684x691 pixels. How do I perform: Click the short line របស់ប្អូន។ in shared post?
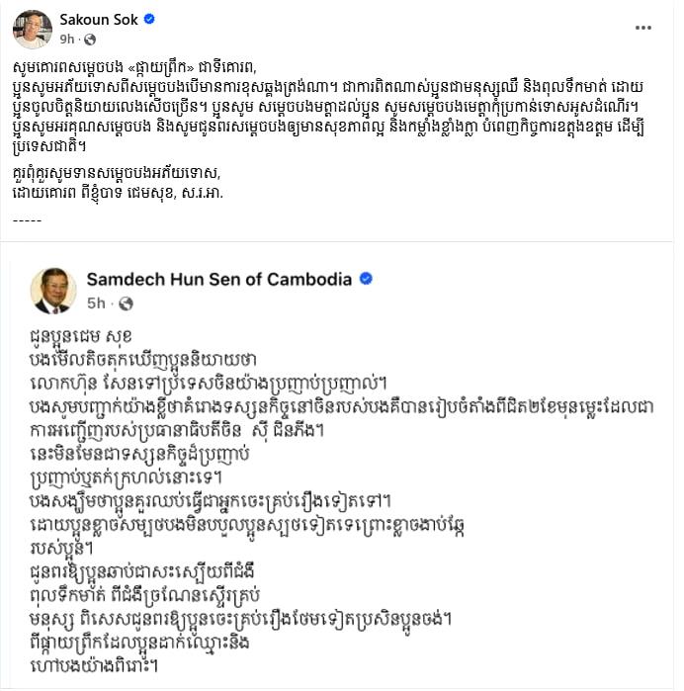click(x=61, y=548)
